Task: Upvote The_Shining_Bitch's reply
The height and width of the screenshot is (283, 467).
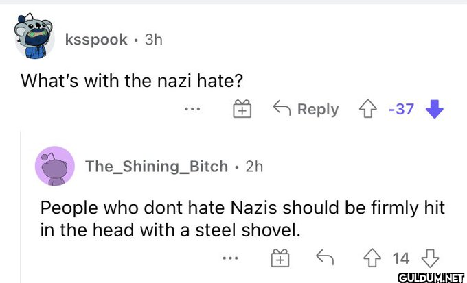Action: click(372, 258)
